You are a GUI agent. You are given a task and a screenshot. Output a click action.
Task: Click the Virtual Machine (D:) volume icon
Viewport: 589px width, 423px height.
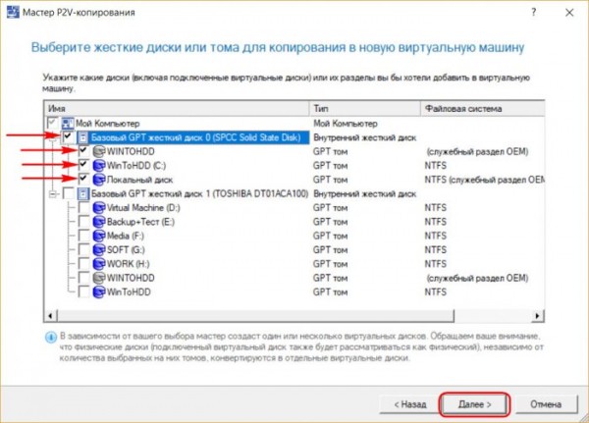tap(99, 208)
